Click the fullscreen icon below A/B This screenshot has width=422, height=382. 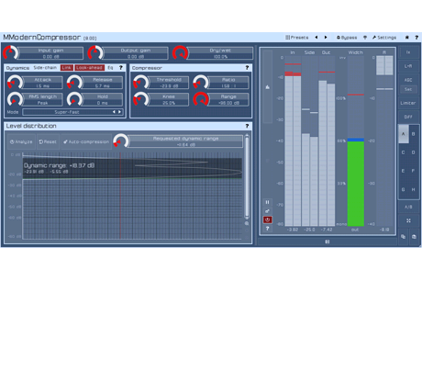[x=408, y=220]
